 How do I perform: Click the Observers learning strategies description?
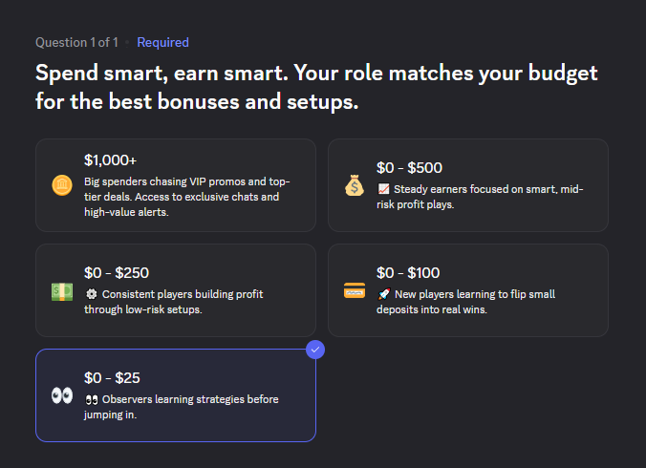coord(189,407)
